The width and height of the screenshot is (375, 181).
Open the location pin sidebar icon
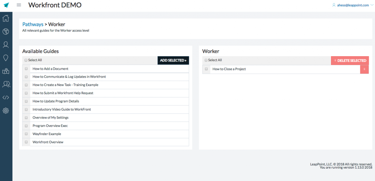point(6,58)
